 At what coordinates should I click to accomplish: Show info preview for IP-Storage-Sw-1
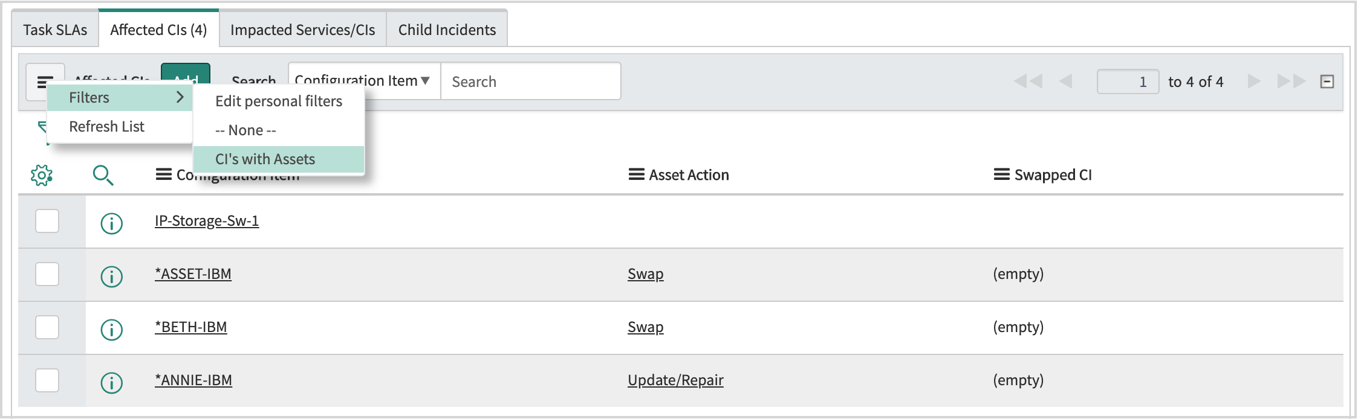(111, 223)
